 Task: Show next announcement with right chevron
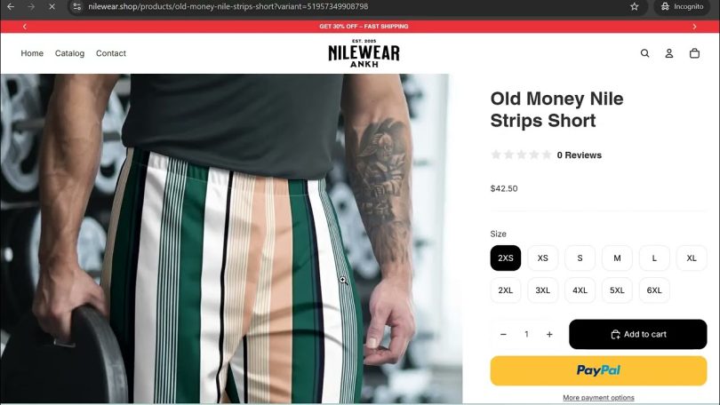tap(694, 27)
